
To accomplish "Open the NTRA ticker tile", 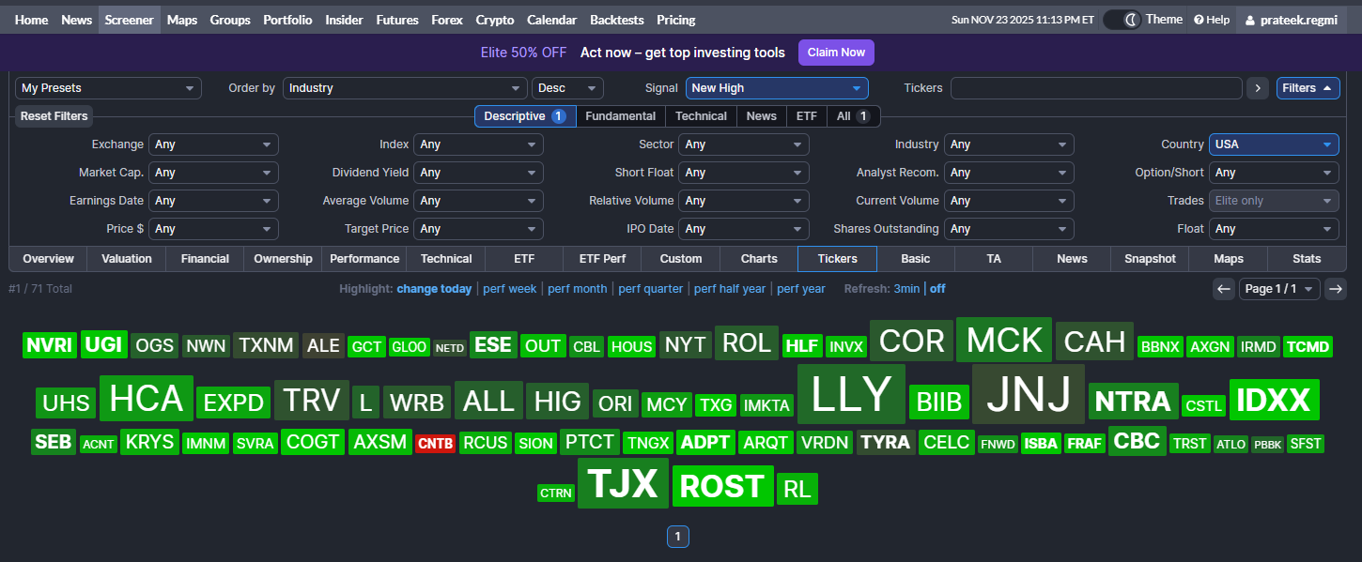I will [x=1133, y=403].
